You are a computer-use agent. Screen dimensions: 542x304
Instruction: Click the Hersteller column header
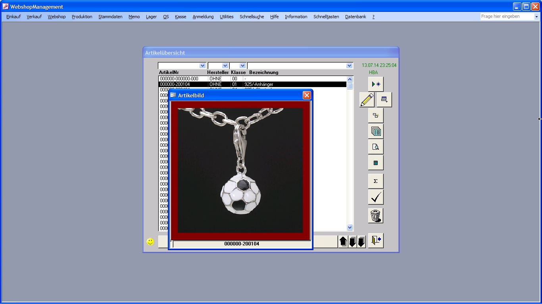click(x=218, y=72)
